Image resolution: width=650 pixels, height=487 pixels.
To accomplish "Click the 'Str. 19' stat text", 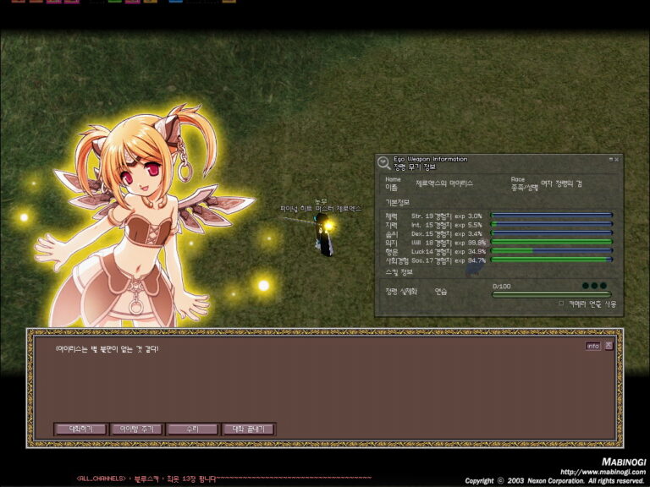I will (x=422, y=216).
